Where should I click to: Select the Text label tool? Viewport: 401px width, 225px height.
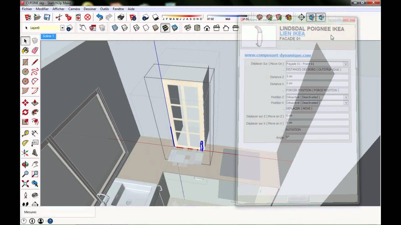pos(35,143)
